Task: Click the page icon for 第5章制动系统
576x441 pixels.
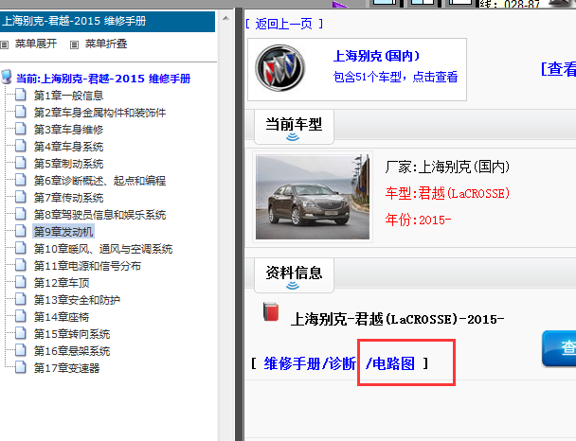Action: (21, 163)
